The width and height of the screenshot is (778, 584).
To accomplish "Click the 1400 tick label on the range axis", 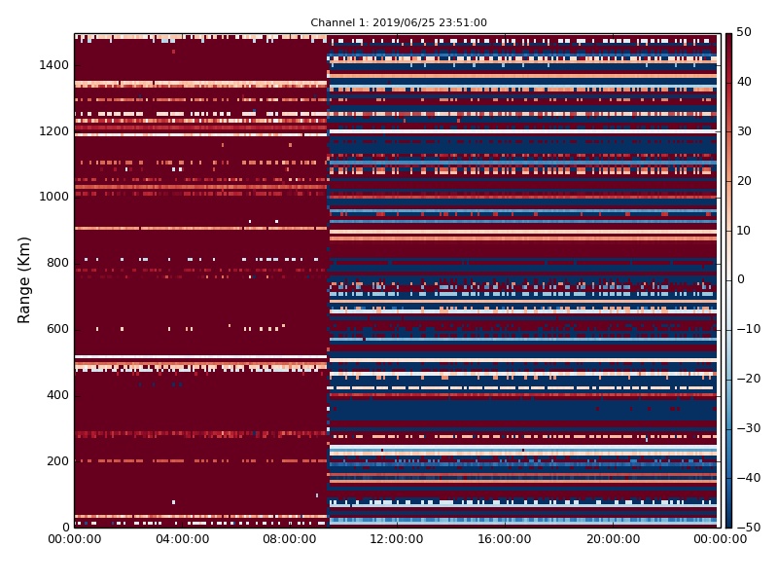I will click(53, 65).
